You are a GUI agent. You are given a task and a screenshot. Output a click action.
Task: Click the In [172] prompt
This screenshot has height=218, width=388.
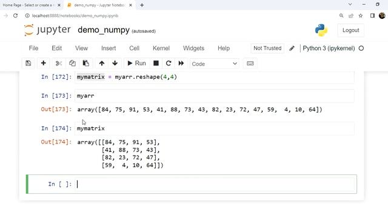(56, 77)
